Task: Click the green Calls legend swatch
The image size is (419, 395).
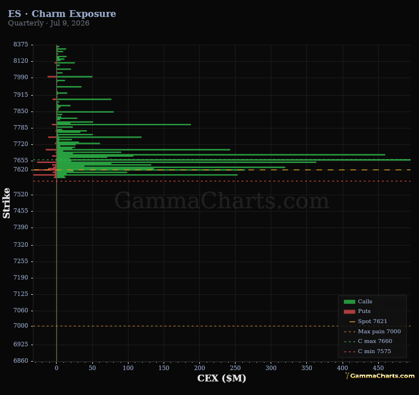Action: tap(349, 302)
